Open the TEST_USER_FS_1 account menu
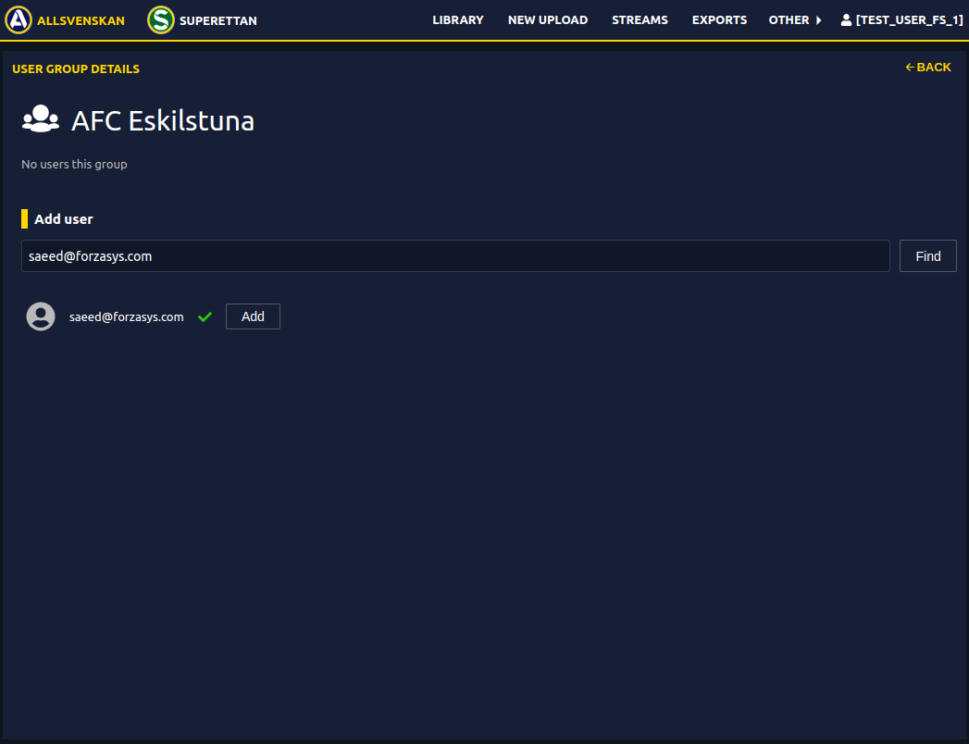969x744 pixels. 909,19
